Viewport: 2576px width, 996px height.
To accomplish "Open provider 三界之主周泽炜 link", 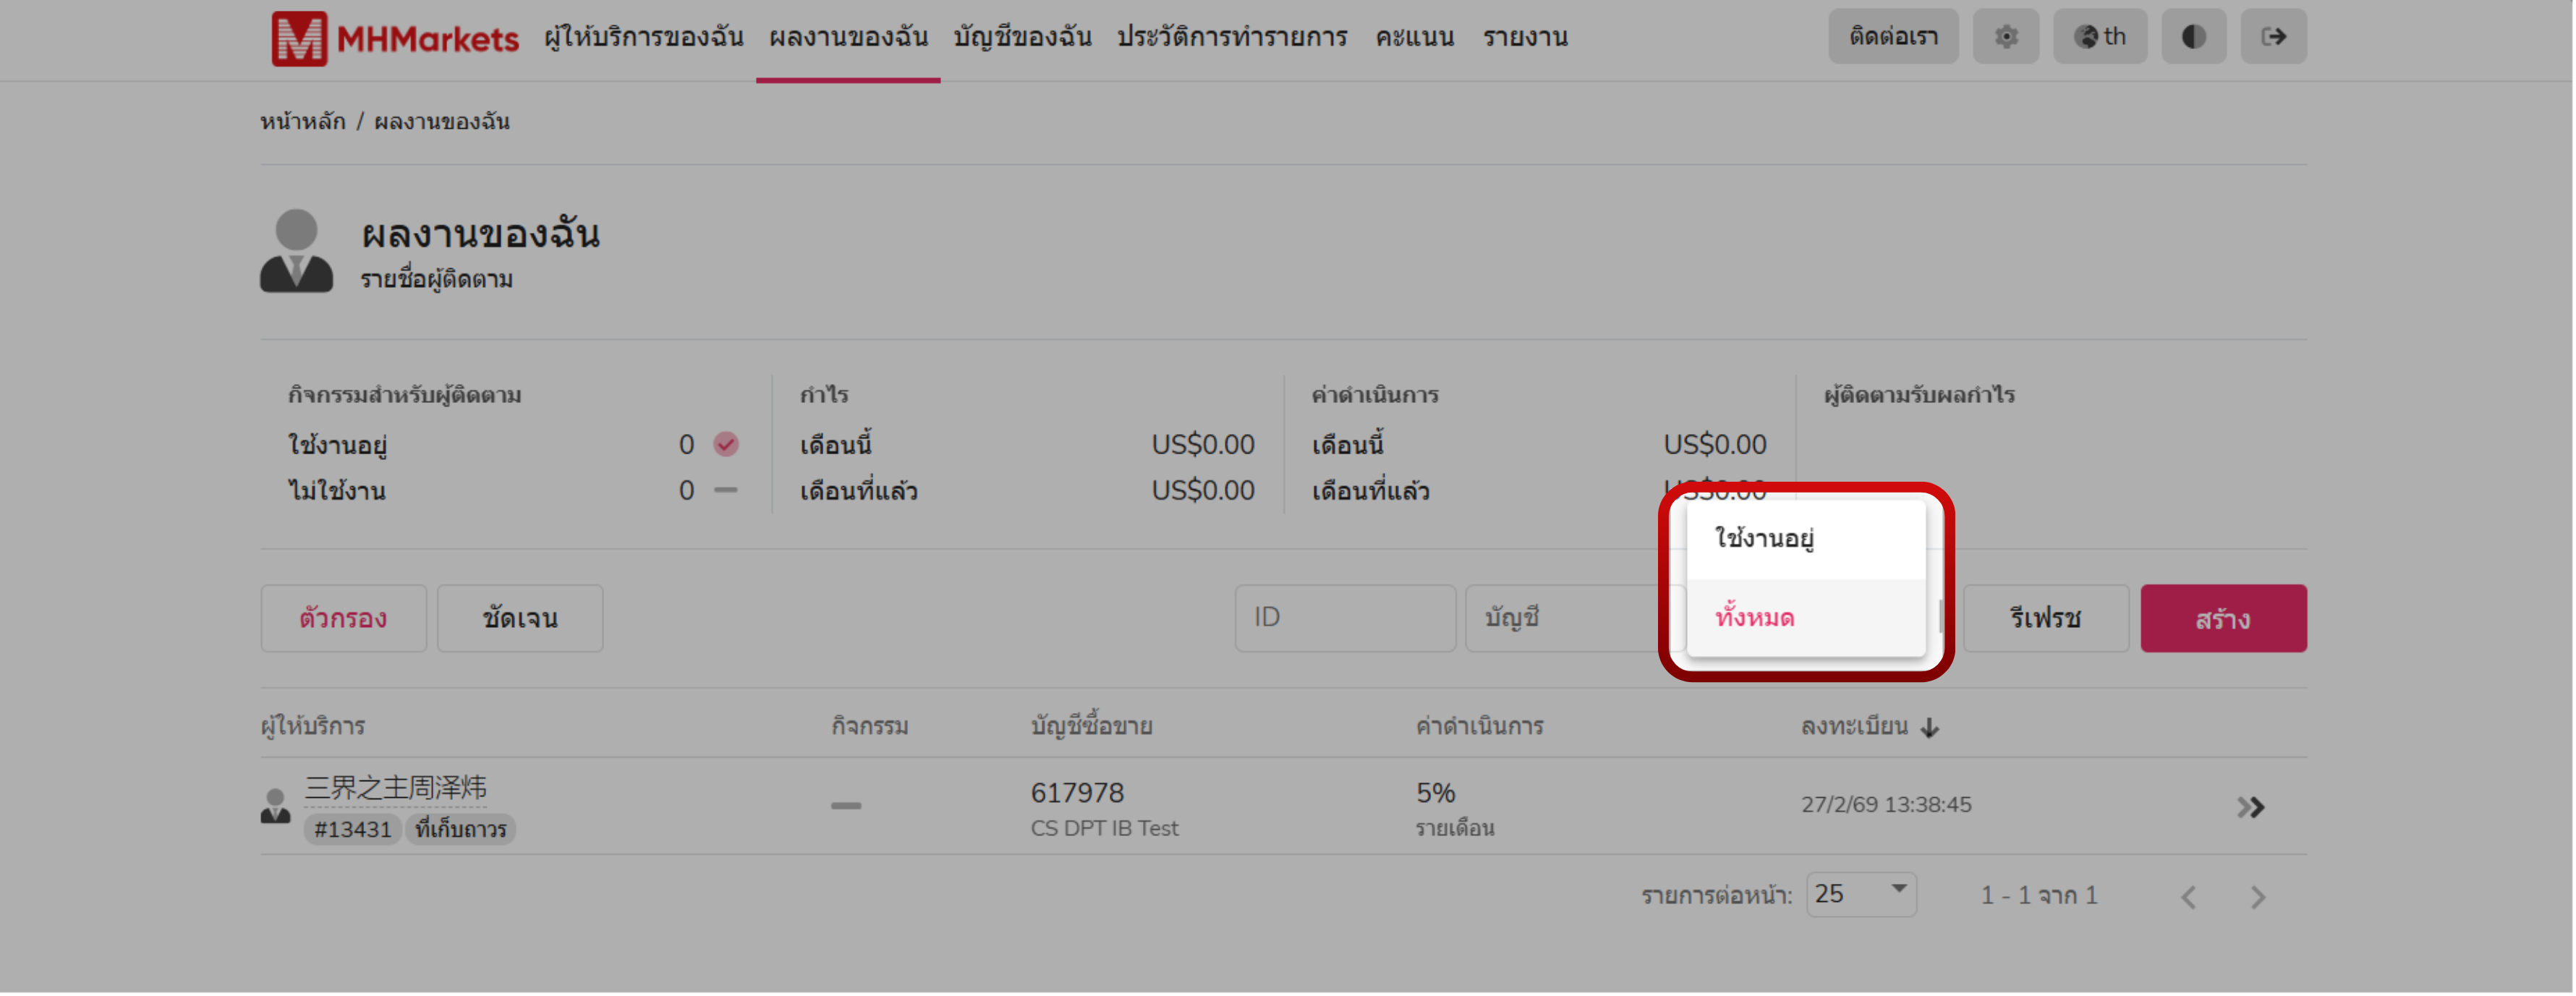I will point(395,788).
